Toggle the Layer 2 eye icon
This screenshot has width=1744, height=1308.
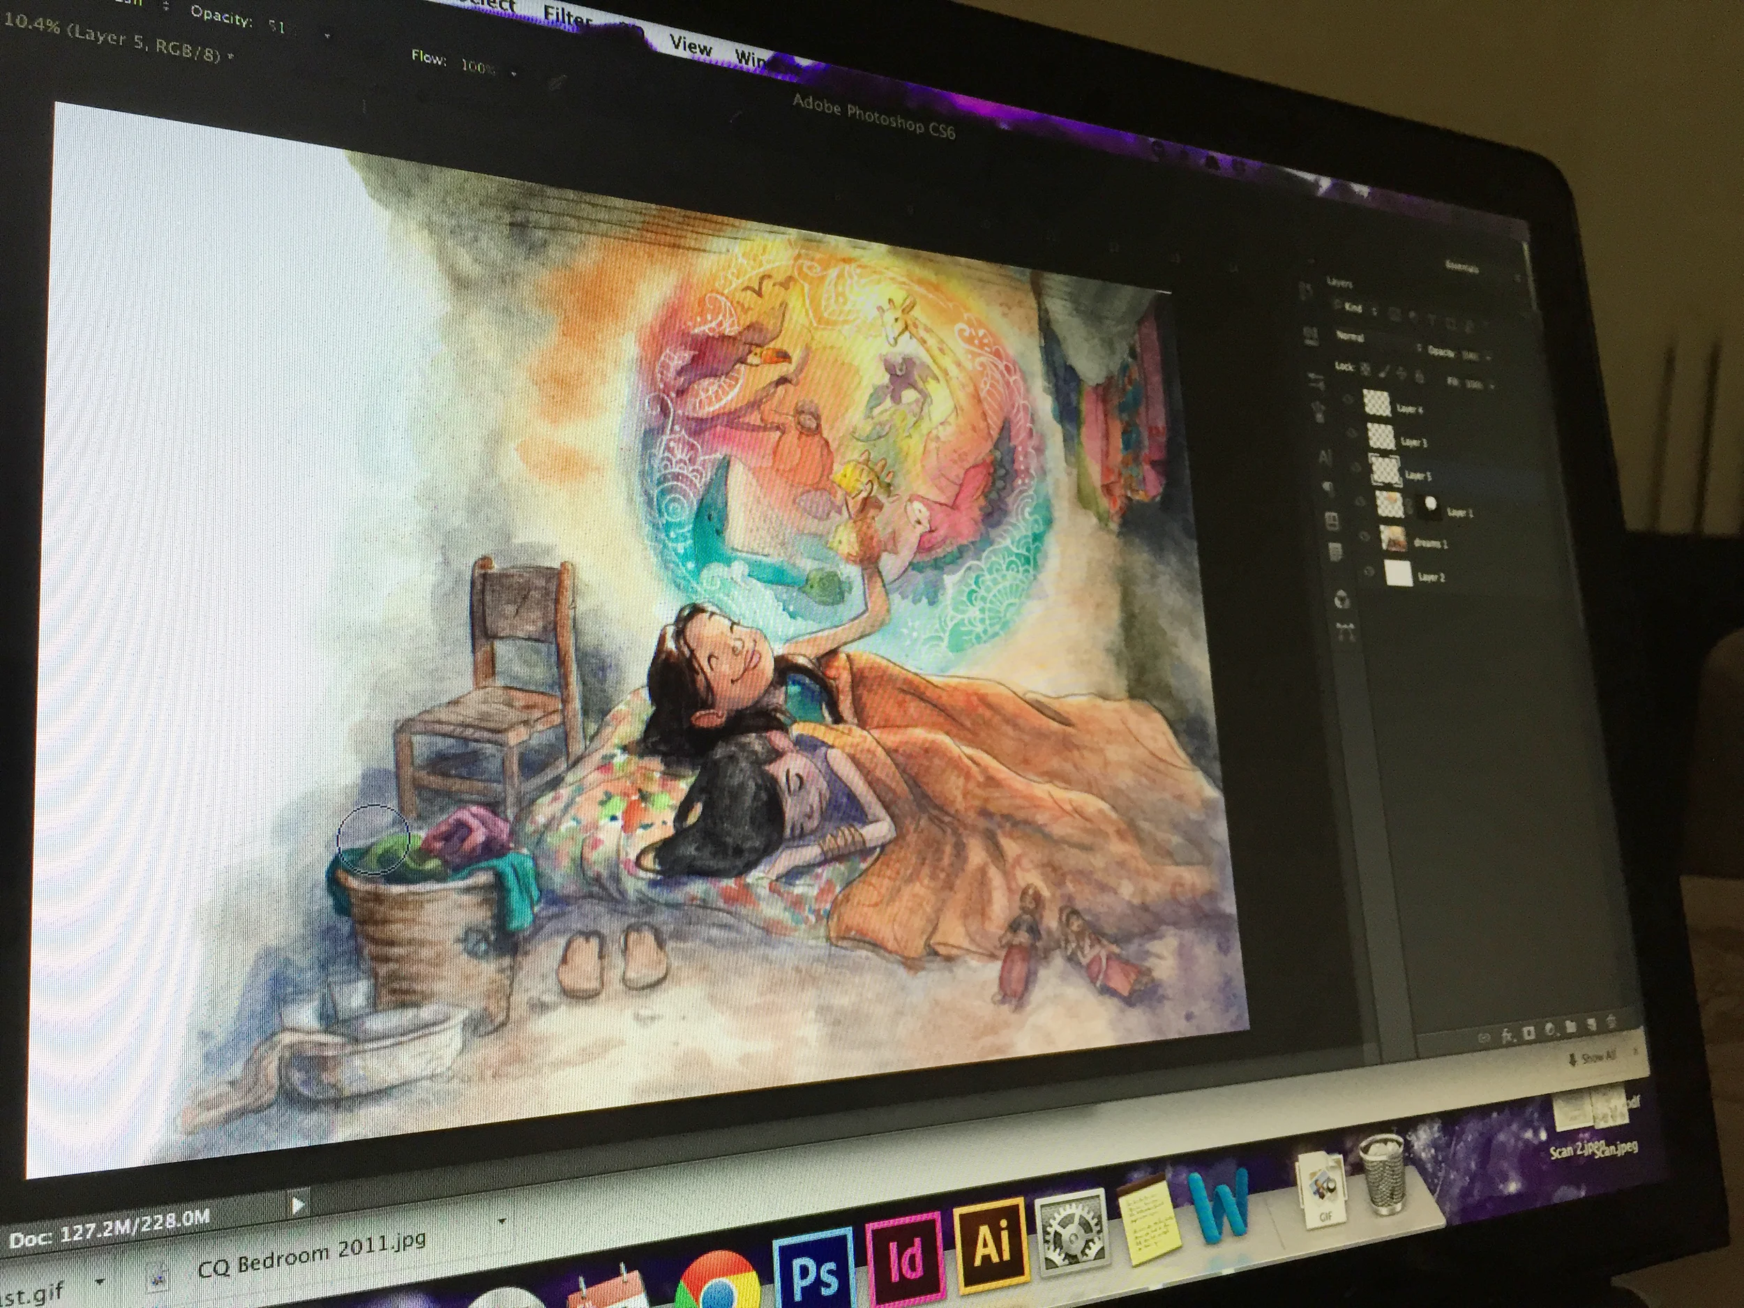[x=1369, y=571]
